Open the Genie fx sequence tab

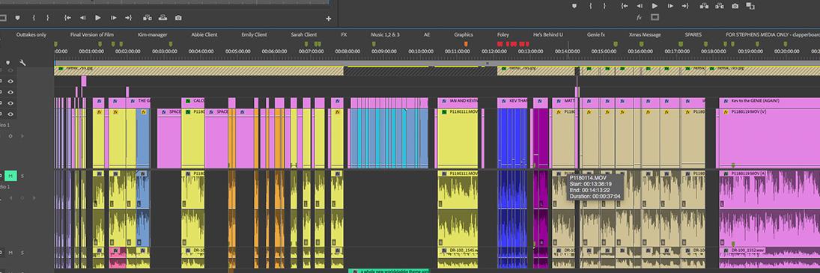(596, 34)
